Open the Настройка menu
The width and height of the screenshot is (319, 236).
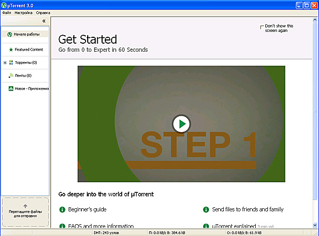tap(23, 12)
